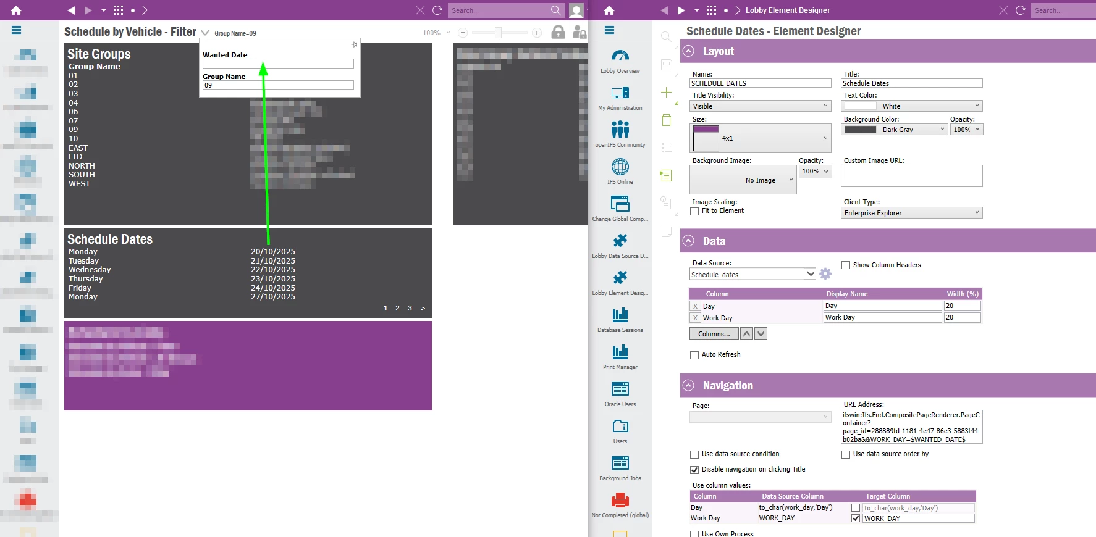Screen dimensions: 1096x537
Task: Open the Title Visibility dropdown
Action: pos(761,106)
